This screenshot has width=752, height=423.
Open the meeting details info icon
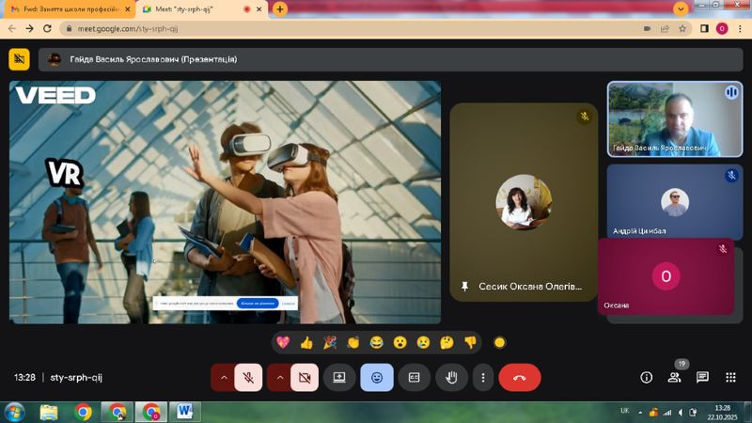coord(646,377)
